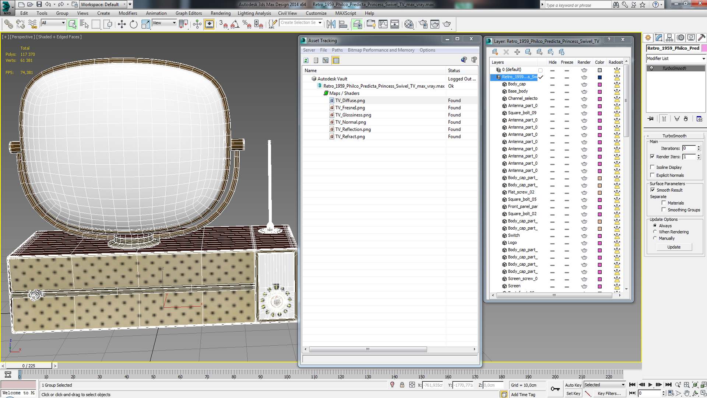The width and height of the screenshot is (707, 398).
Task: Enable Separate by Materials checkbox
Action: [x=664, y=203]
